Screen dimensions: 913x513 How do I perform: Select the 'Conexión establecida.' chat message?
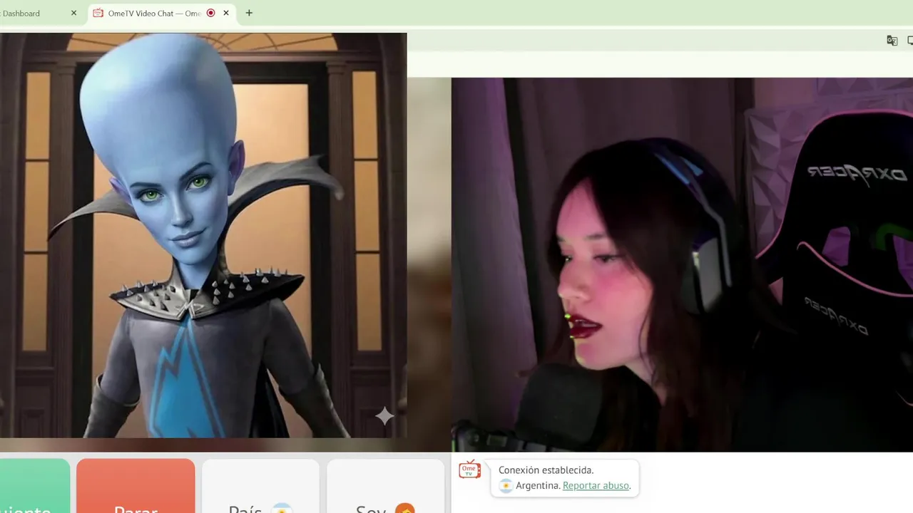(546, 470)
